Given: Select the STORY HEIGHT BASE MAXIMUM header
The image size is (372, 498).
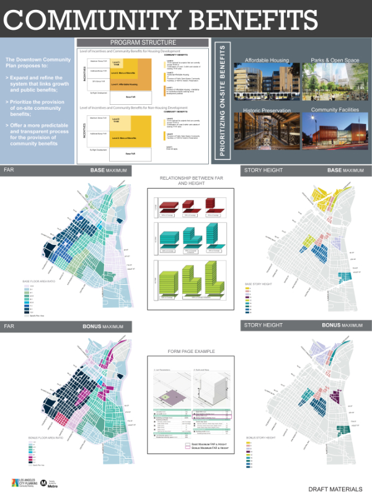Looking at the screenshot, I should tap(306, 170).
